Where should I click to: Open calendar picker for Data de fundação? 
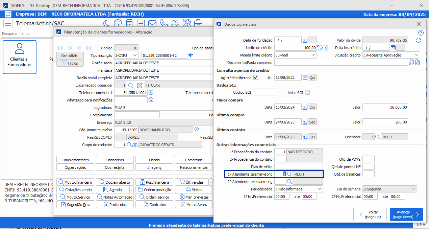[305, 40]
